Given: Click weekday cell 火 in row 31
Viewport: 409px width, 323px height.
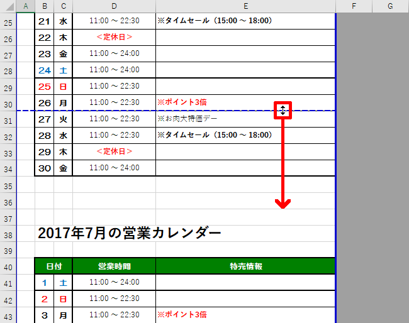Looking at the screenshot, I should click(x=63, y=119).
